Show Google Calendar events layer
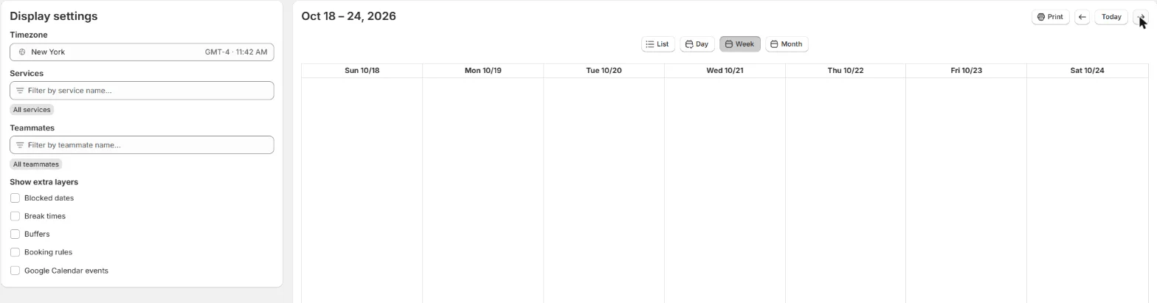Screen dimensions: 1157x303 point(15,271)
